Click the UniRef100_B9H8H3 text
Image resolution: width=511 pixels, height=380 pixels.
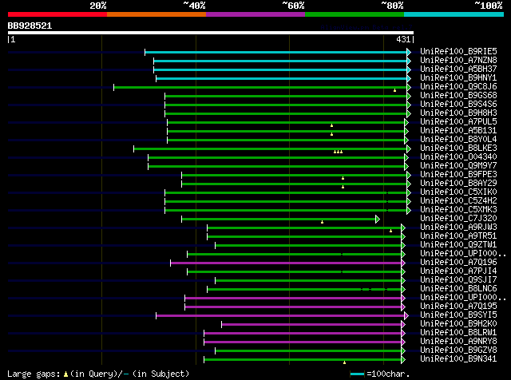click(458, 113)
